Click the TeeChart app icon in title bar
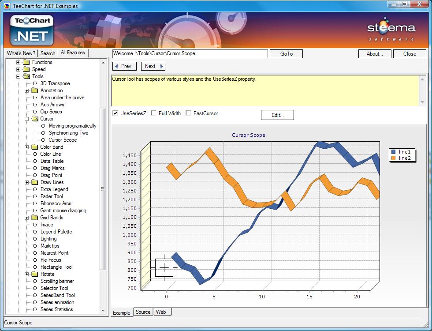 pyautogui.click(x=7, y=6)
